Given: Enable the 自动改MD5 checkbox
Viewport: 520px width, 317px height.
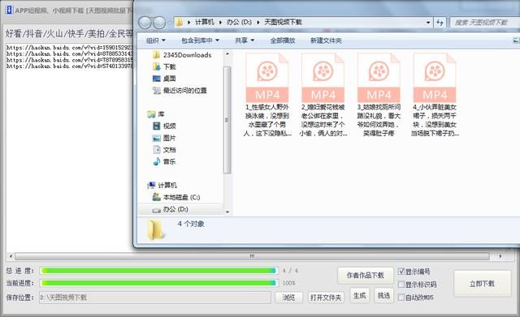Looking at the screenshot, I should (x=401, y=298).
